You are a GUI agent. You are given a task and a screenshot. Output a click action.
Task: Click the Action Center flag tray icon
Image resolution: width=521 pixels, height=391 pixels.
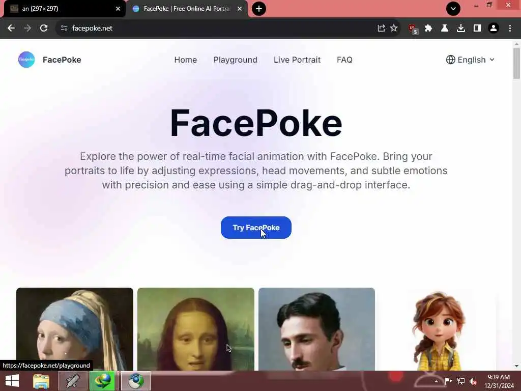[448, 381]
